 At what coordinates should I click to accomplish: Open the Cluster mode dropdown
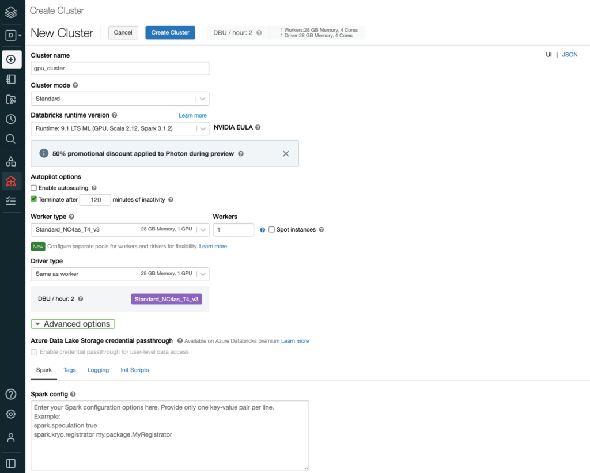point(202,99)
